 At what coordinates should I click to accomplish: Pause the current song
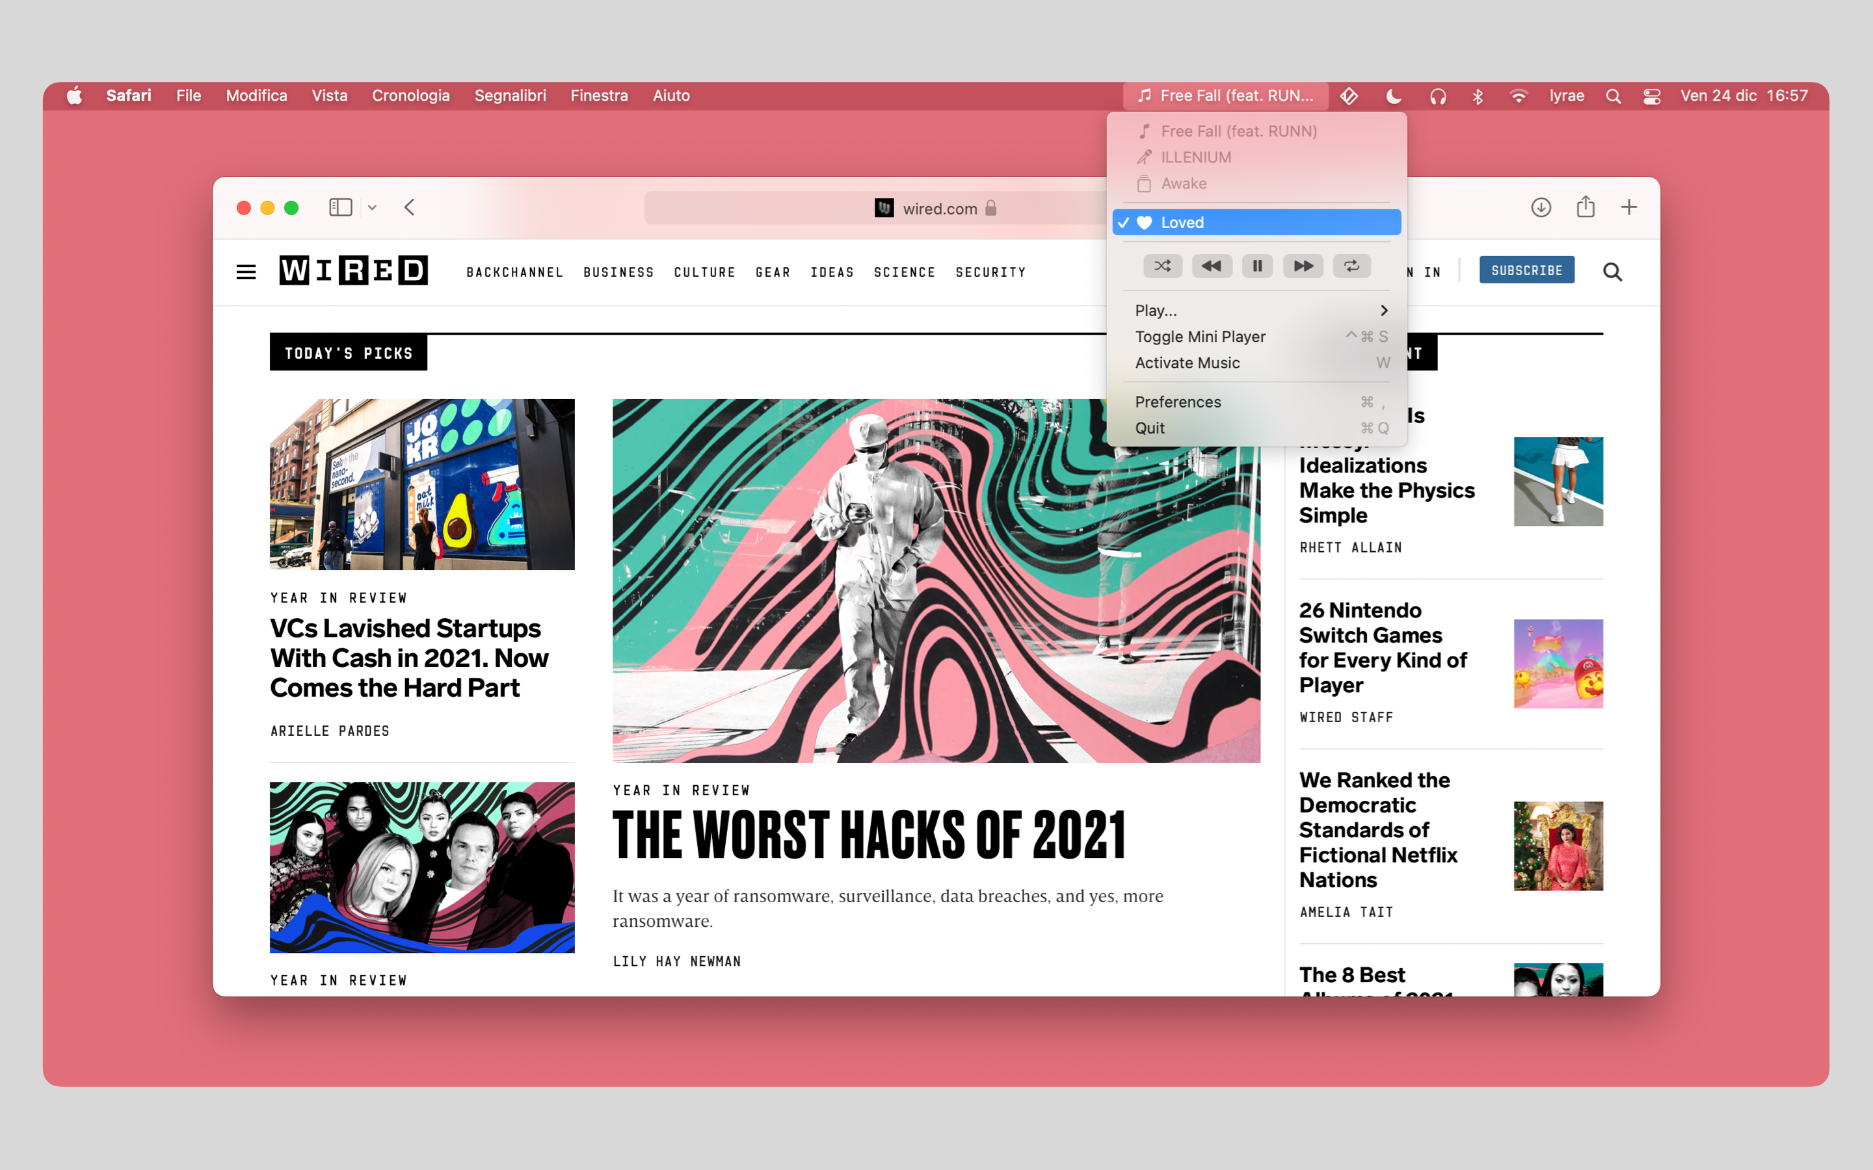[x=1257, y=266]
